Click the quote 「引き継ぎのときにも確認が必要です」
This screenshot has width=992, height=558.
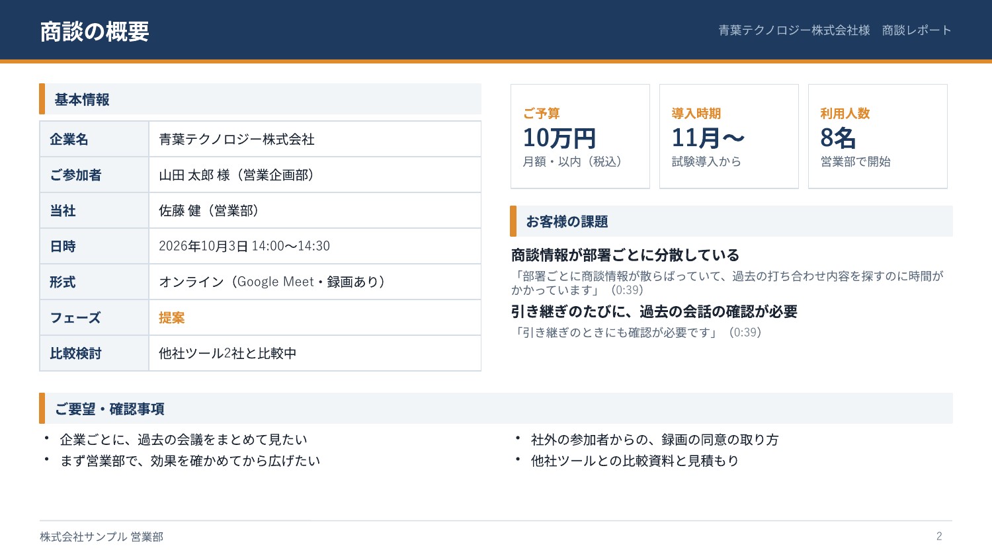(636, 333)
